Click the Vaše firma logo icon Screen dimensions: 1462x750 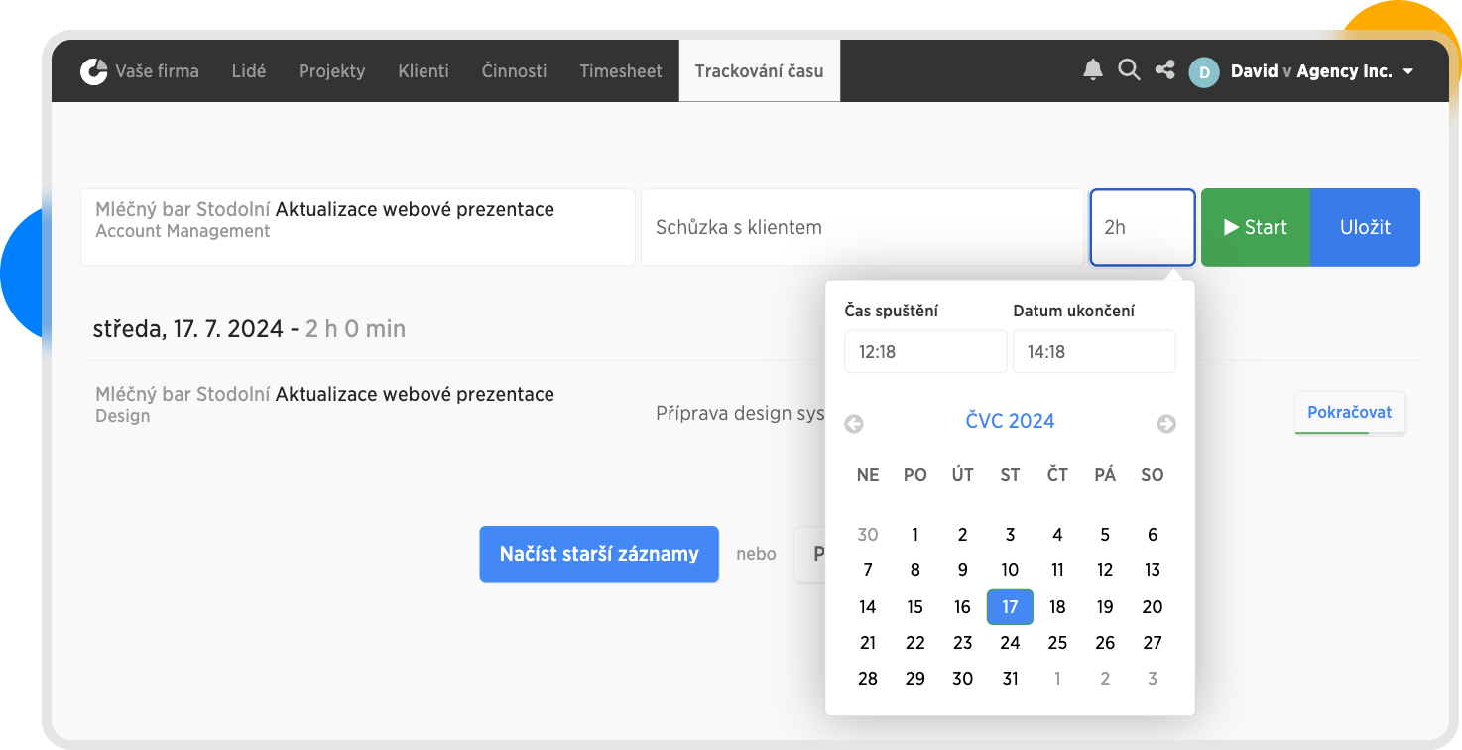[94, 71]
